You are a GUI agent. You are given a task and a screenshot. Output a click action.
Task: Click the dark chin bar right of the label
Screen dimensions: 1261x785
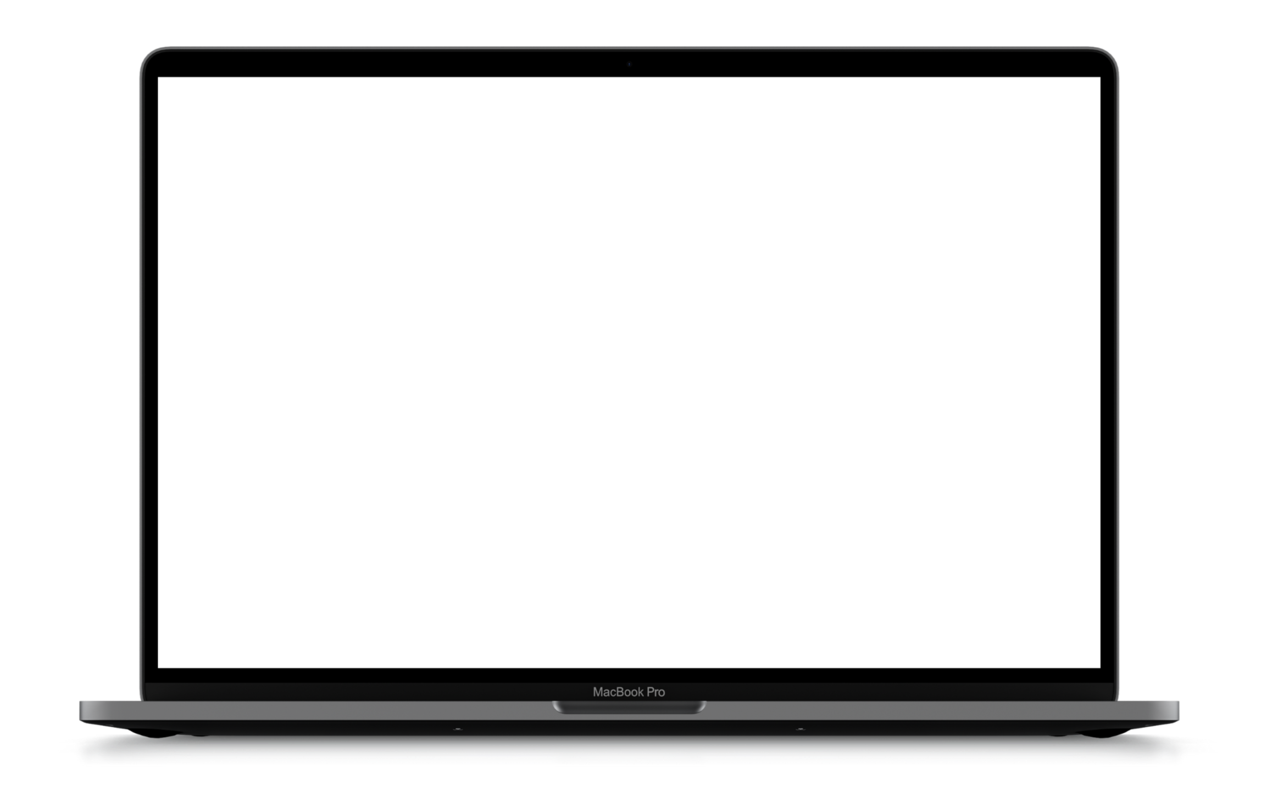pyautogui.click(x=901, y=692)
